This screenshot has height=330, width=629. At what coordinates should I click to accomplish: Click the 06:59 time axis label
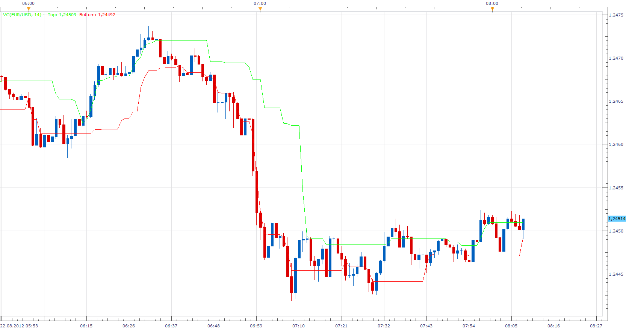256,326
